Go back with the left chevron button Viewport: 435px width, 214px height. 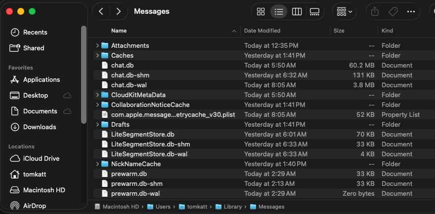(x=101, y=11)
